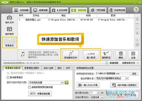Screen dimensions: 142x101
Task: Move the item to the top
Action: (137, 19)
